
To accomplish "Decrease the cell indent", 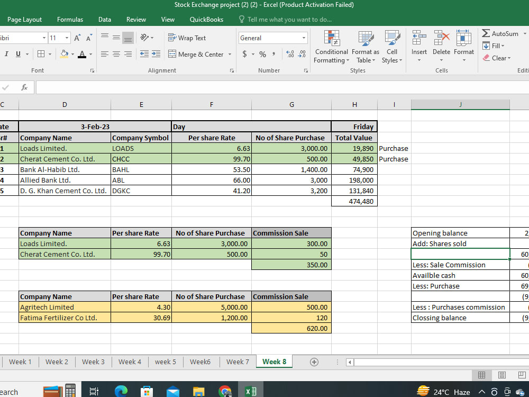I will tap(144, 54).
